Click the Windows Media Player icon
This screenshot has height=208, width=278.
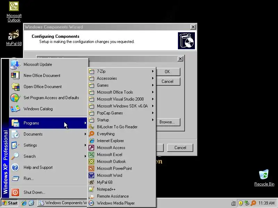pyautogui.click(x=91, y=203)
